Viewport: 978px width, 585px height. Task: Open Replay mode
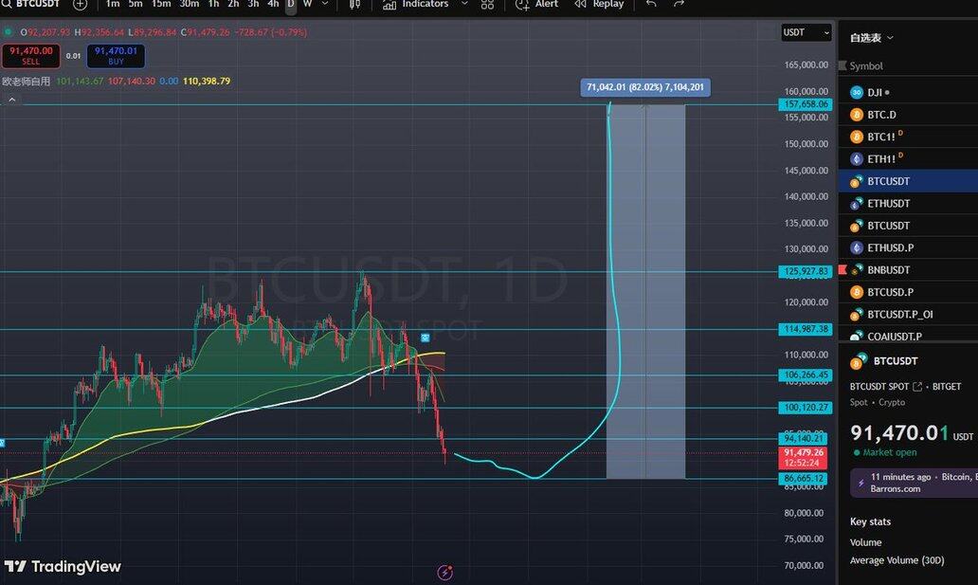pyautogui.click(x=599, y=5)
